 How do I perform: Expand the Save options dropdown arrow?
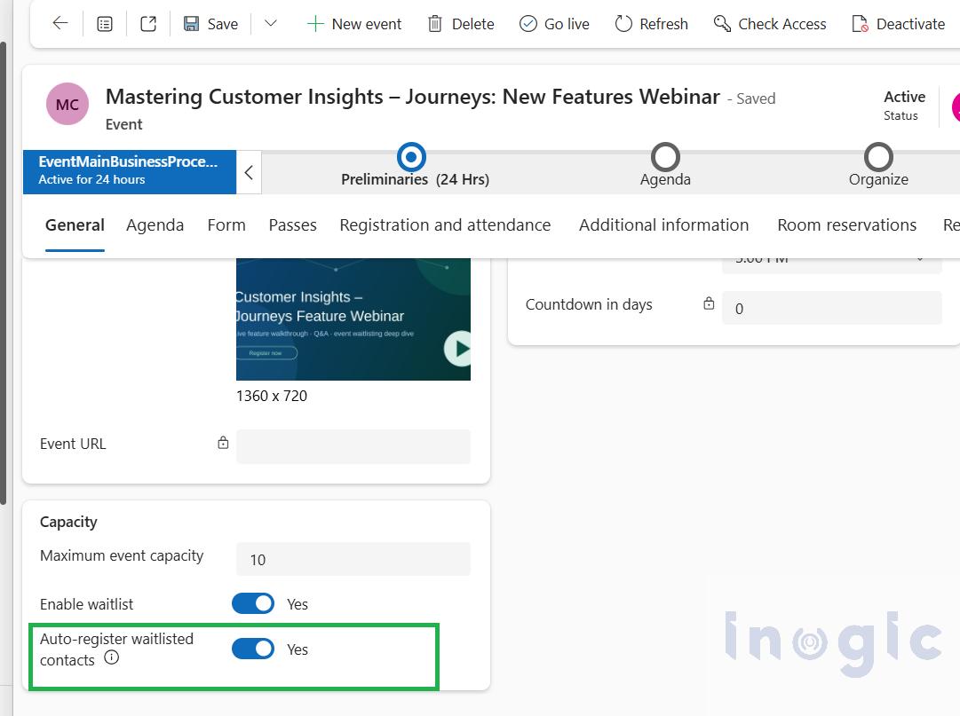point(271,24)
